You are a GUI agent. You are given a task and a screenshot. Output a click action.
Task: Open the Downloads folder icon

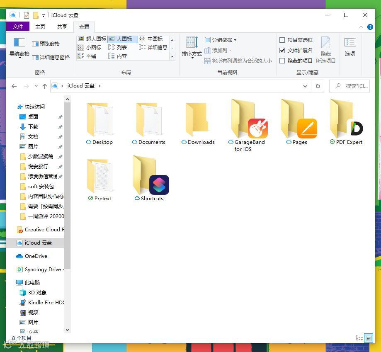pos(197,119)
